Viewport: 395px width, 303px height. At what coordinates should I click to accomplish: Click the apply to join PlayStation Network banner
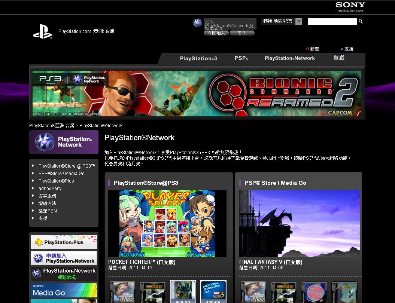[64, 258]
